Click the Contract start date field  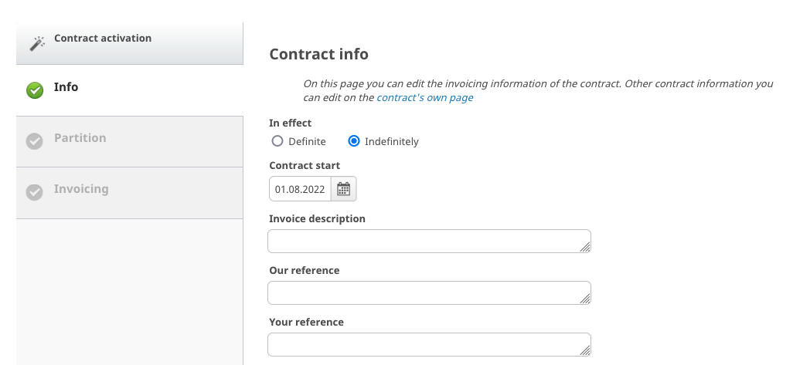tap(300, 189)
